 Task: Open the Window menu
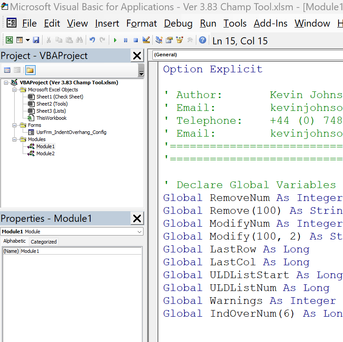pos(312,24)
